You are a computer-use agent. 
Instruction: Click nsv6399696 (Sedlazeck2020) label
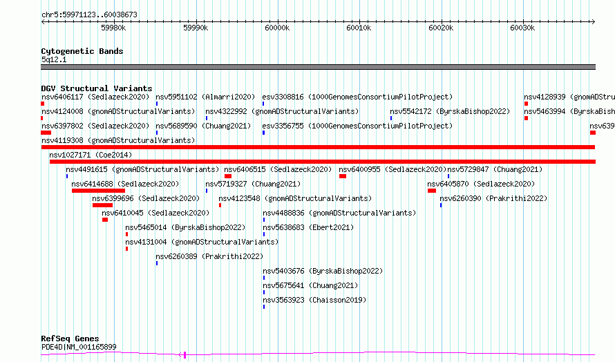click(146, 198)
